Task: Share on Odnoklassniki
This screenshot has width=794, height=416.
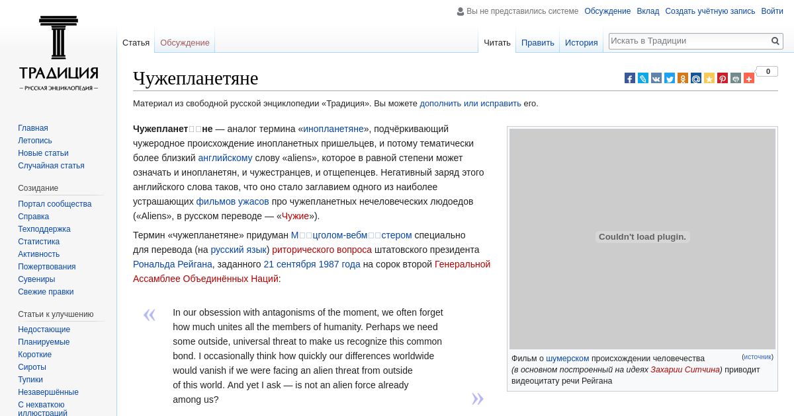Action: point(683,78)
